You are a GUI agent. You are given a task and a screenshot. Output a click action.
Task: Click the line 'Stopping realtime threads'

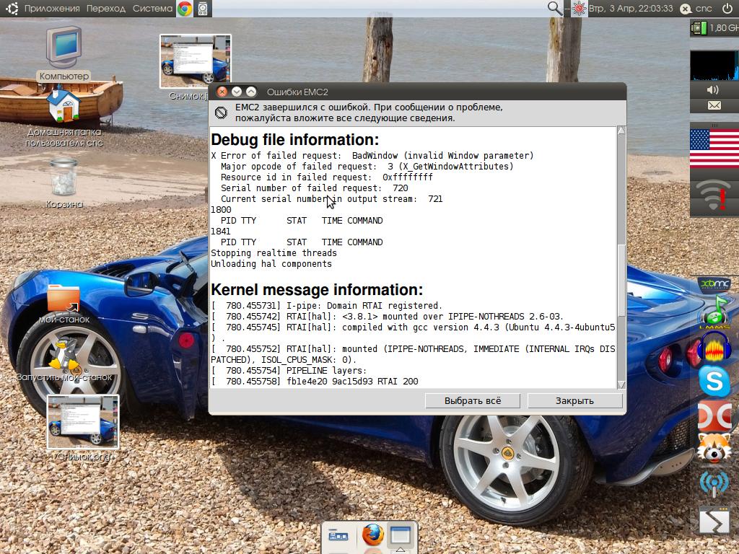[274, 253]
